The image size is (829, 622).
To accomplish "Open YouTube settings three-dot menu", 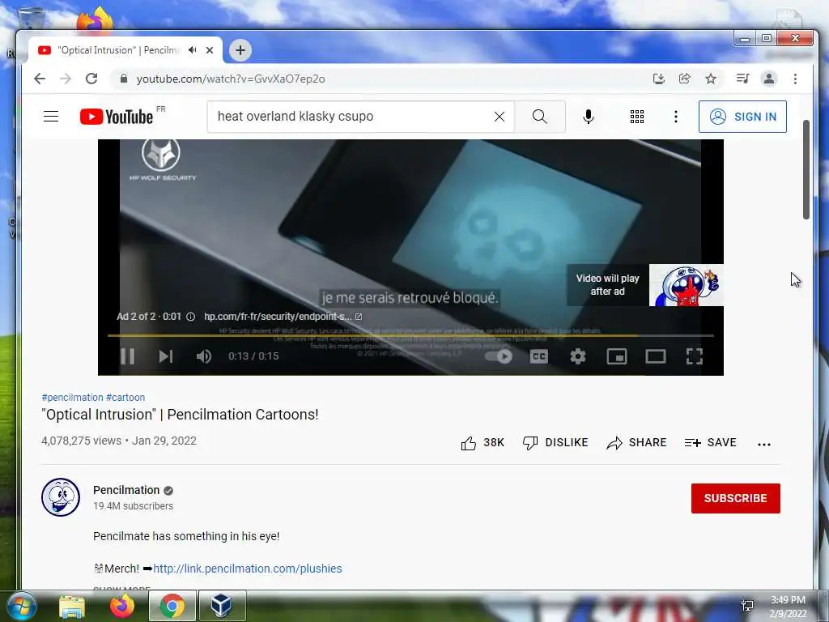I will coord(676,117).
